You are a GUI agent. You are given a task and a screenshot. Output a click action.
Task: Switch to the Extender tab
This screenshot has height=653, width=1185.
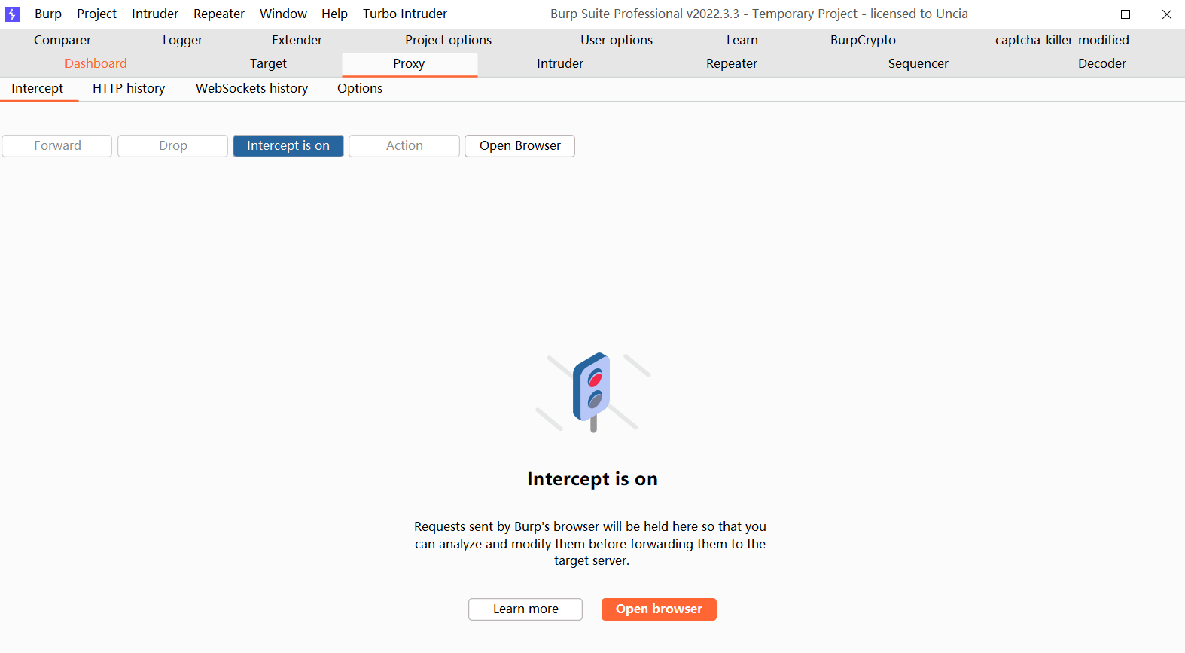[x=297, y=40]
